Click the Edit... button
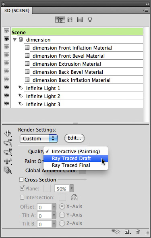 tap(74, 138)
